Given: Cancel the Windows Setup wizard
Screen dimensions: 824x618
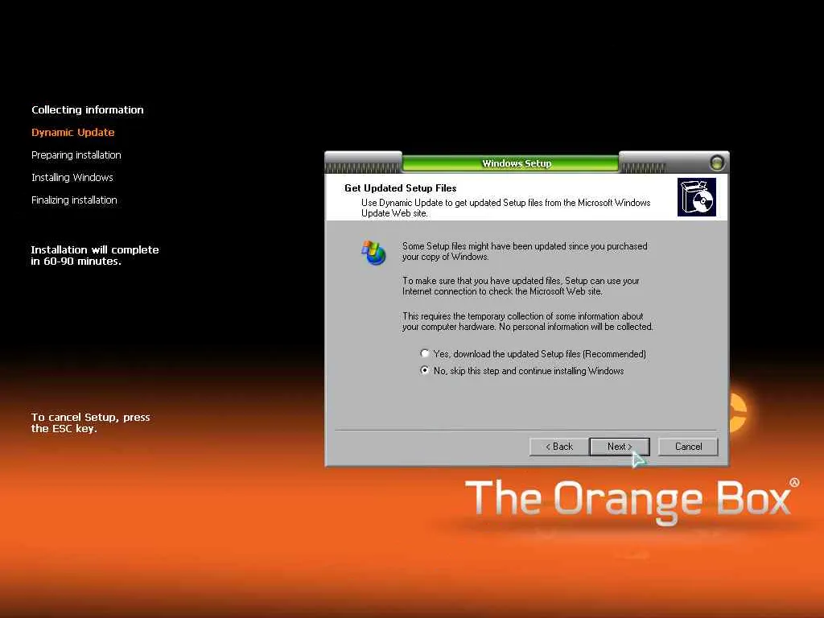Looking at the screenshot, I should click(688, 447).
